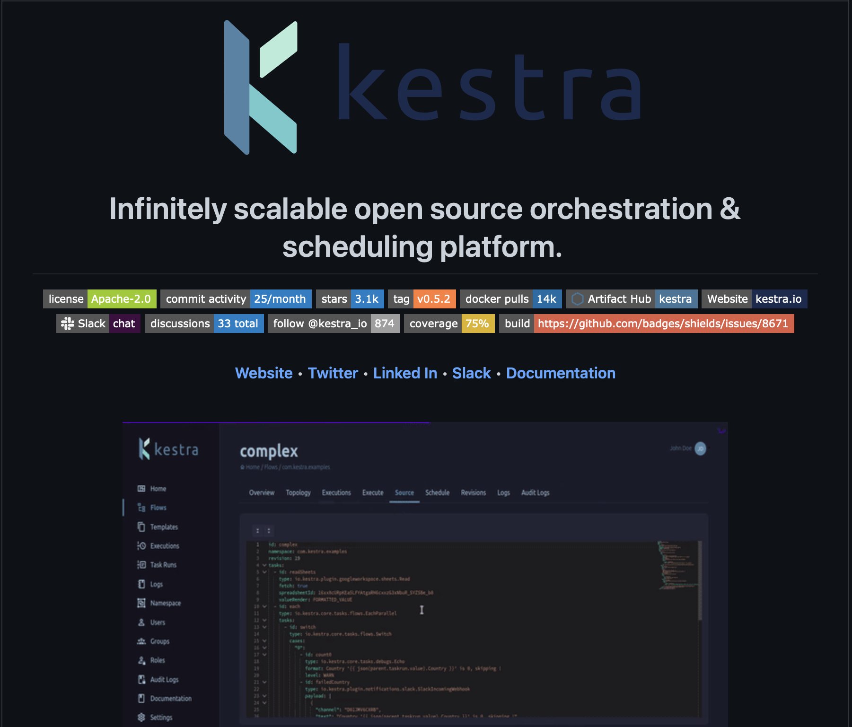Screen dimensions: 852x727
Task: Click the Namespace icon in sidebar
Action: (141, 603)
